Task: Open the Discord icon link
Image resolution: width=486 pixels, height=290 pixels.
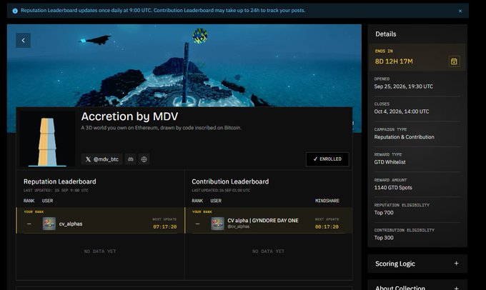Action: click(131, 159)
